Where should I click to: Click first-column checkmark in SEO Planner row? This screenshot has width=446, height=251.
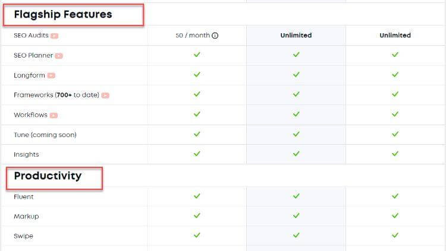pos(197,54)
